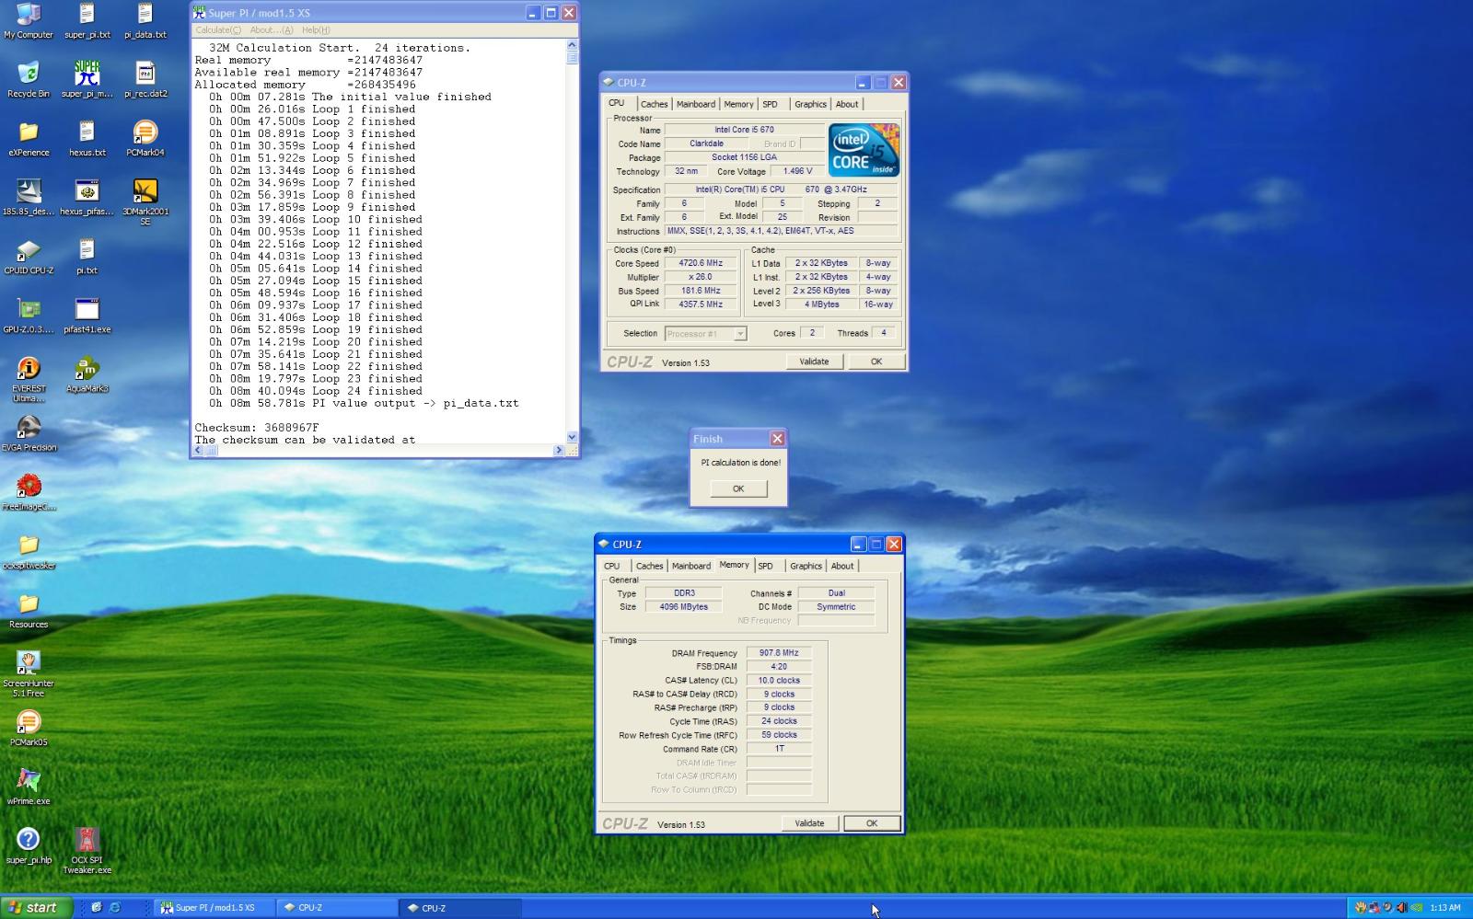Click OK in Finish dialog
The width and height of the screenshot is (1473, 919).
(738, 488)
